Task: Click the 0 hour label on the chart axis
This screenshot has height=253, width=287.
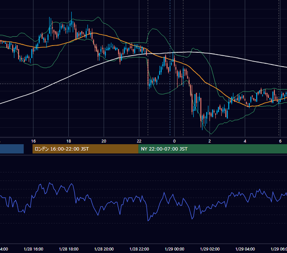Action: tap(174, 141)
